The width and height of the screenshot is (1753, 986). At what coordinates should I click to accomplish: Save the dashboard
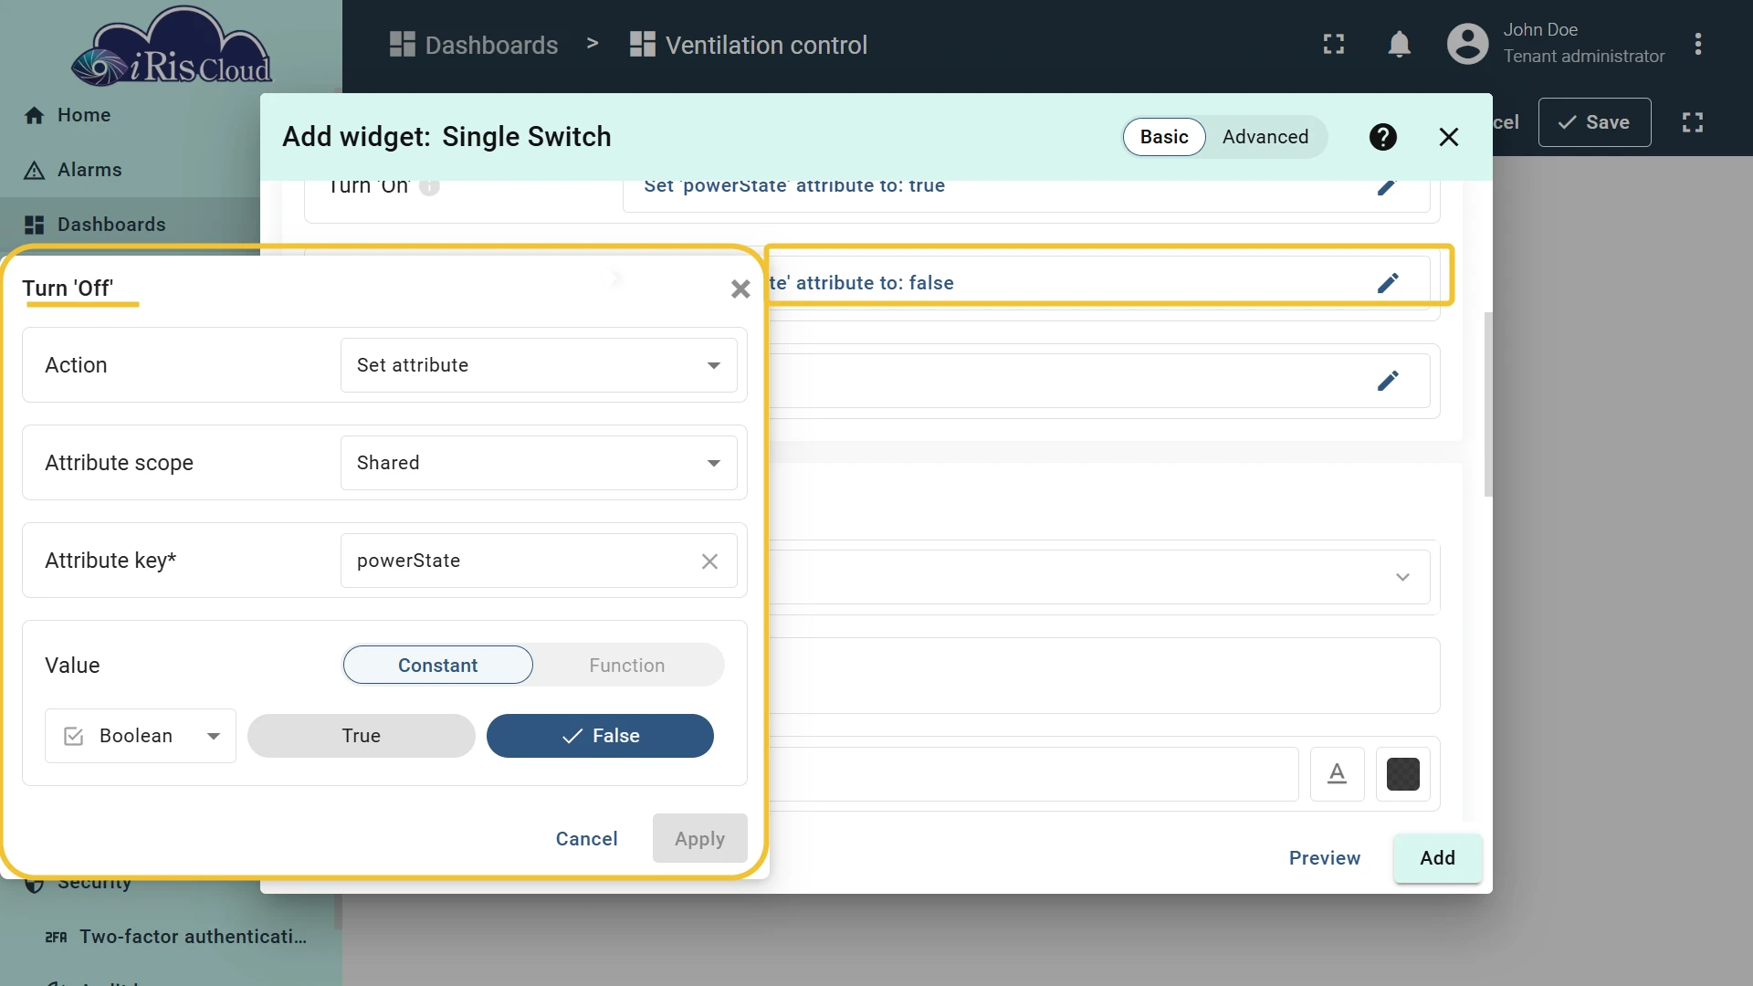(1594, 122)
